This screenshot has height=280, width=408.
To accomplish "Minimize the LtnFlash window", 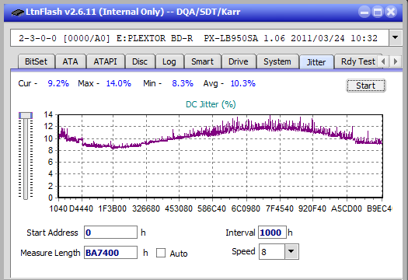I will click(364, 12).
